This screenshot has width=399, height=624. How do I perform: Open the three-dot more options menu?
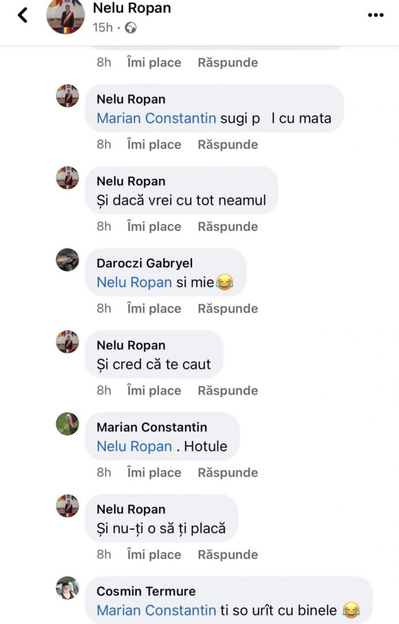tap(375, 15)
